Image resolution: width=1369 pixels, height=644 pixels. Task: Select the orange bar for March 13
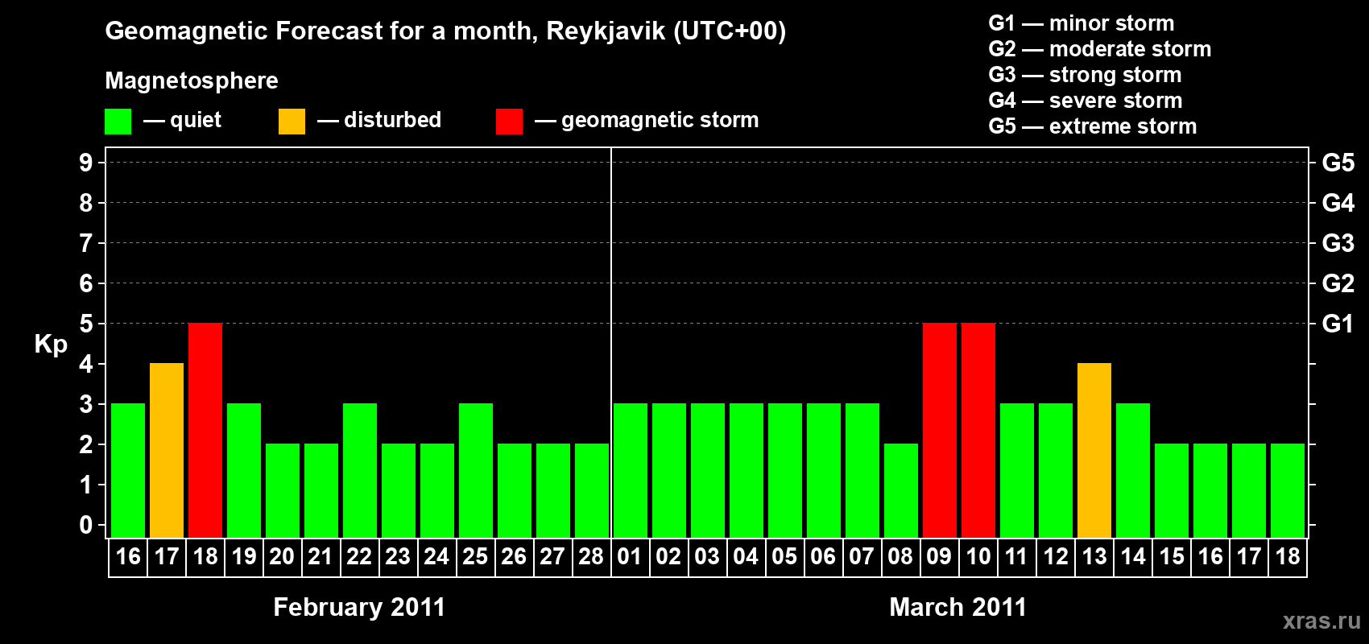pyautogui.click(x=1094, y=450)
